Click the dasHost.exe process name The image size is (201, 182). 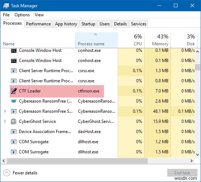tap(89, 132)
